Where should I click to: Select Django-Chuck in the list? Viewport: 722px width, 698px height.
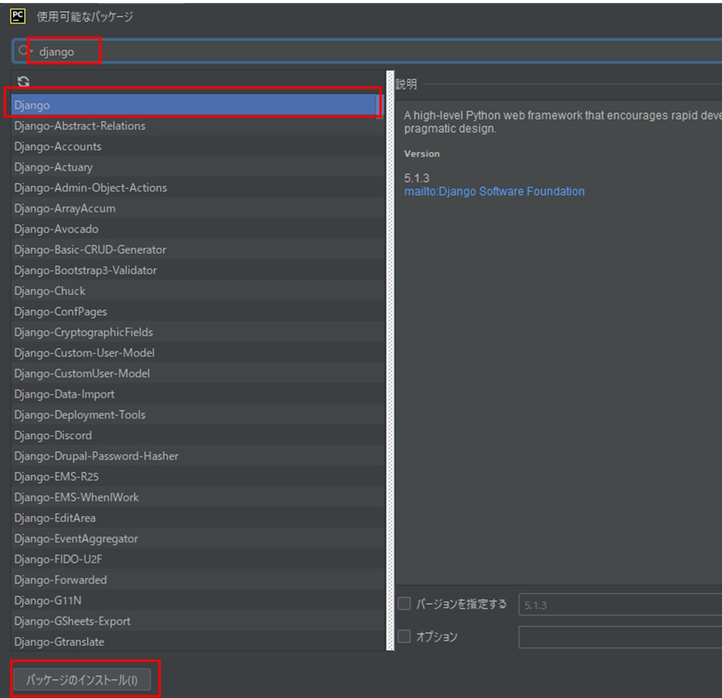(197, 291)
